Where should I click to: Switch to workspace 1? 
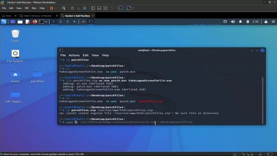[54, 22]
